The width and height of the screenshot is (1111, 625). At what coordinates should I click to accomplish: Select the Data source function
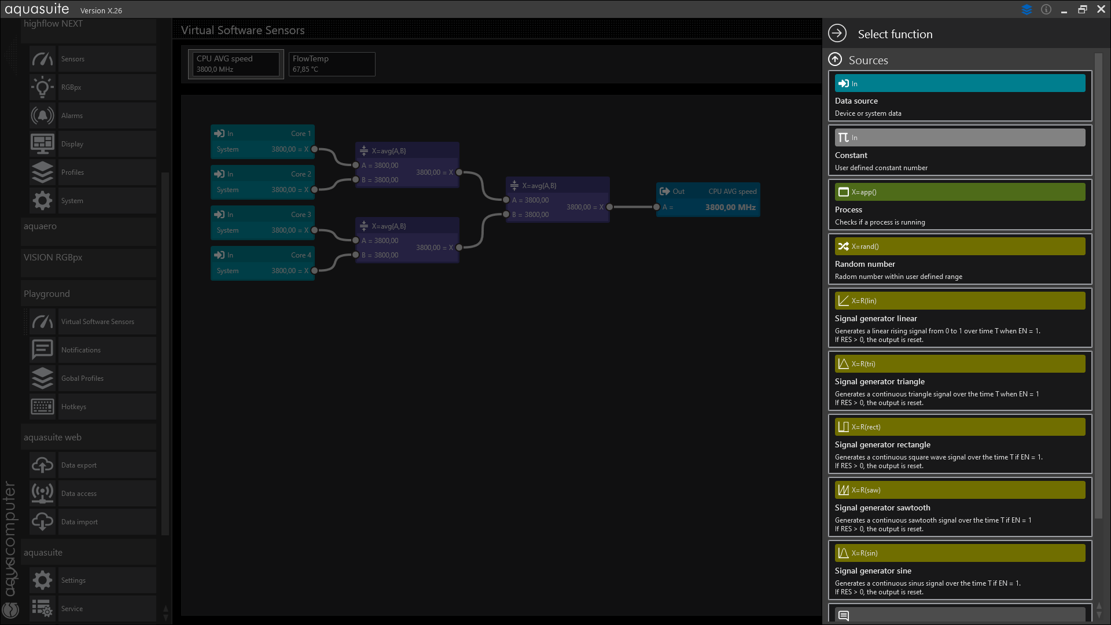pyautogui.click(x=960, y=96)
